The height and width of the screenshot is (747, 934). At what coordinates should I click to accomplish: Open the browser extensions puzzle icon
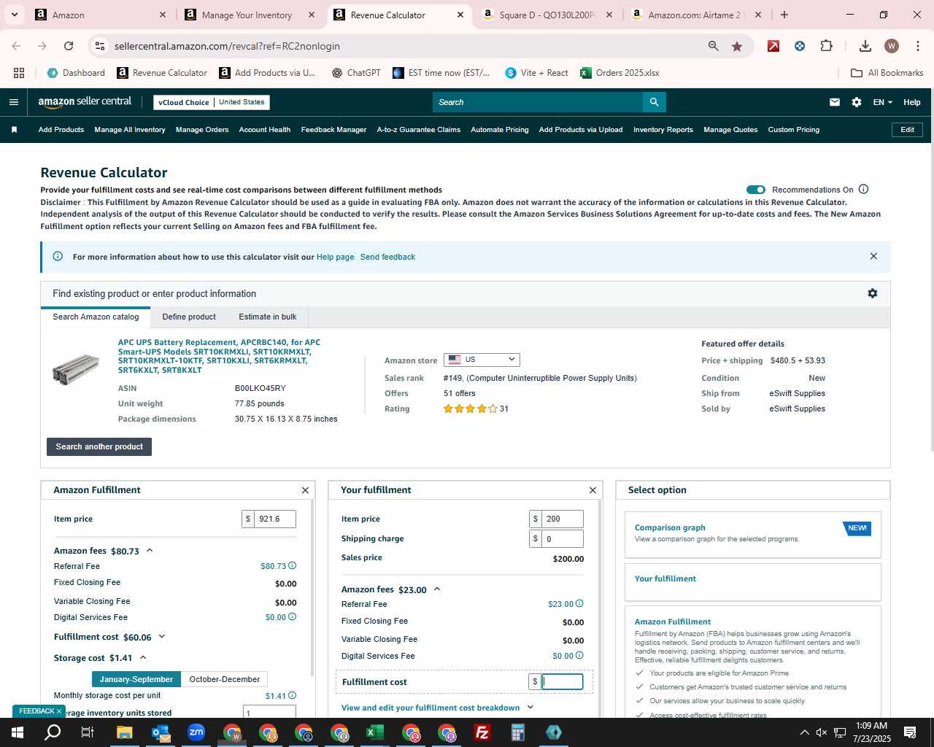tap(826, 46)
